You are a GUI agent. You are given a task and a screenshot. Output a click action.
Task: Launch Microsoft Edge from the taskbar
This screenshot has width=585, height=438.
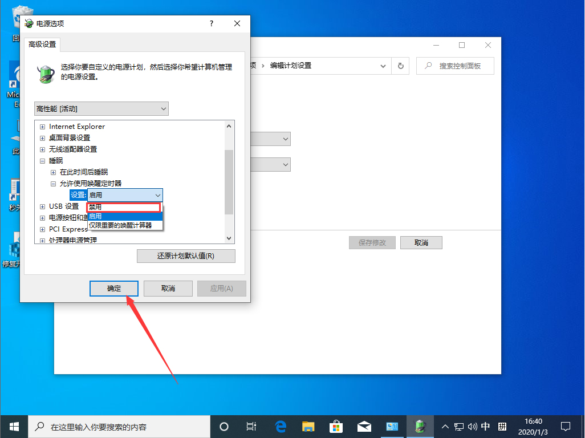(280, 426)
